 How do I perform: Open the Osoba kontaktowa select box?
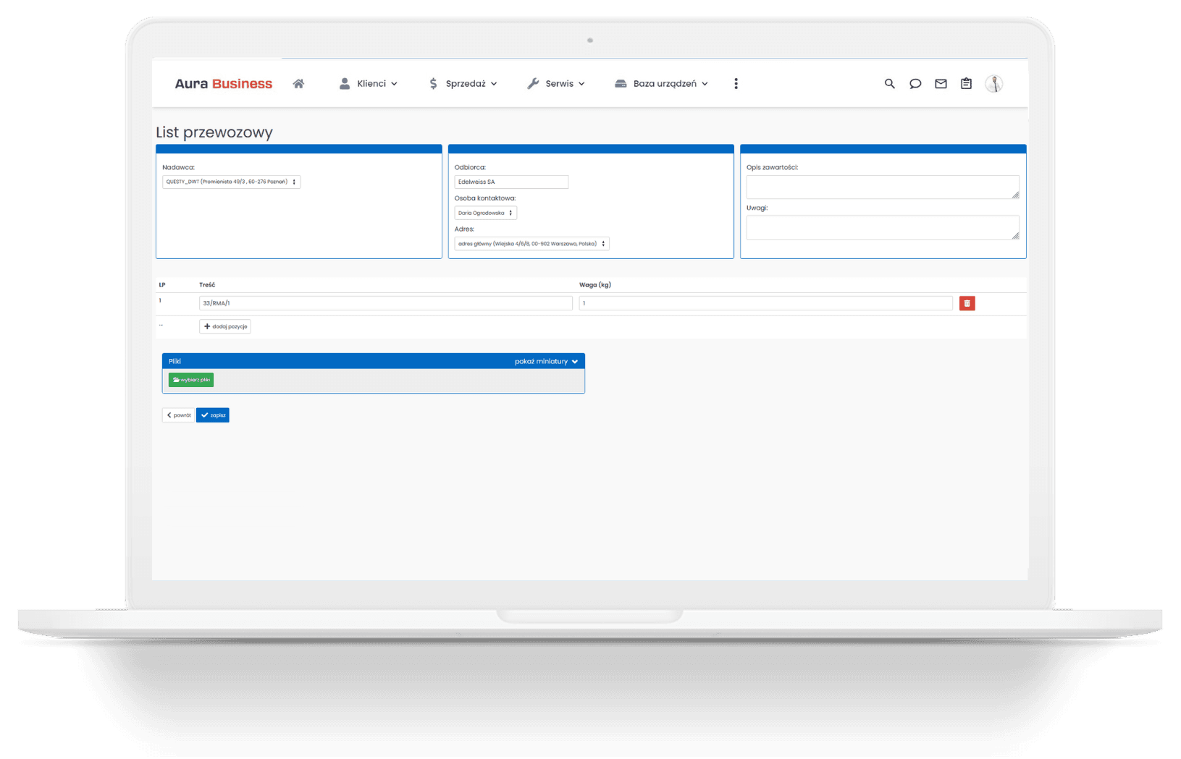click(485, 213)
